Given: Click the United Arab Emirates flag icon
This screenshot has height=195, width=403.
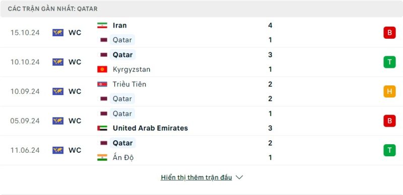Looking at the screenshot, I should (102, 128).
